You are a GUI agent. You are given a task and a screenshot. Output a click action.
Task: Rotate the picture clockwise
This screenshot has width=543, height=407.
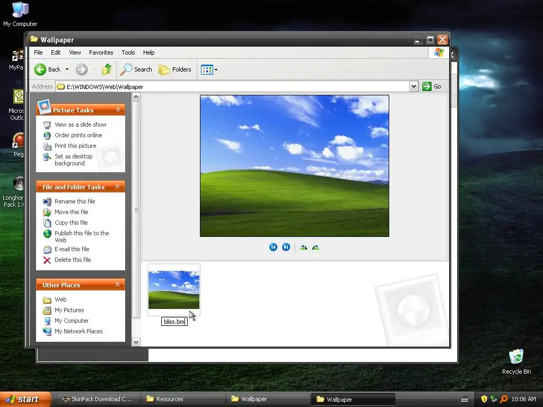point(304,247)
